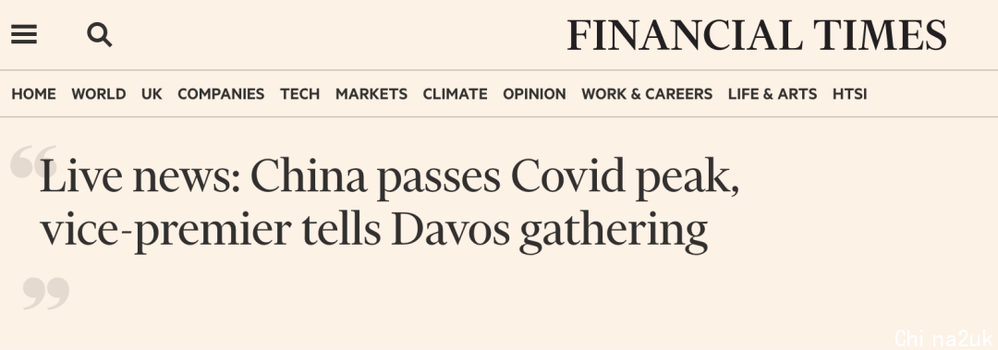Open the hamburger navigation menu
998x350 pixels.
coord(24,34)
